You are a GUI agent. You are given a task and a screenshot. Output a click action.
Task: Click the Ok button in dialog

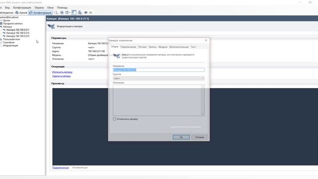(181, 137)
